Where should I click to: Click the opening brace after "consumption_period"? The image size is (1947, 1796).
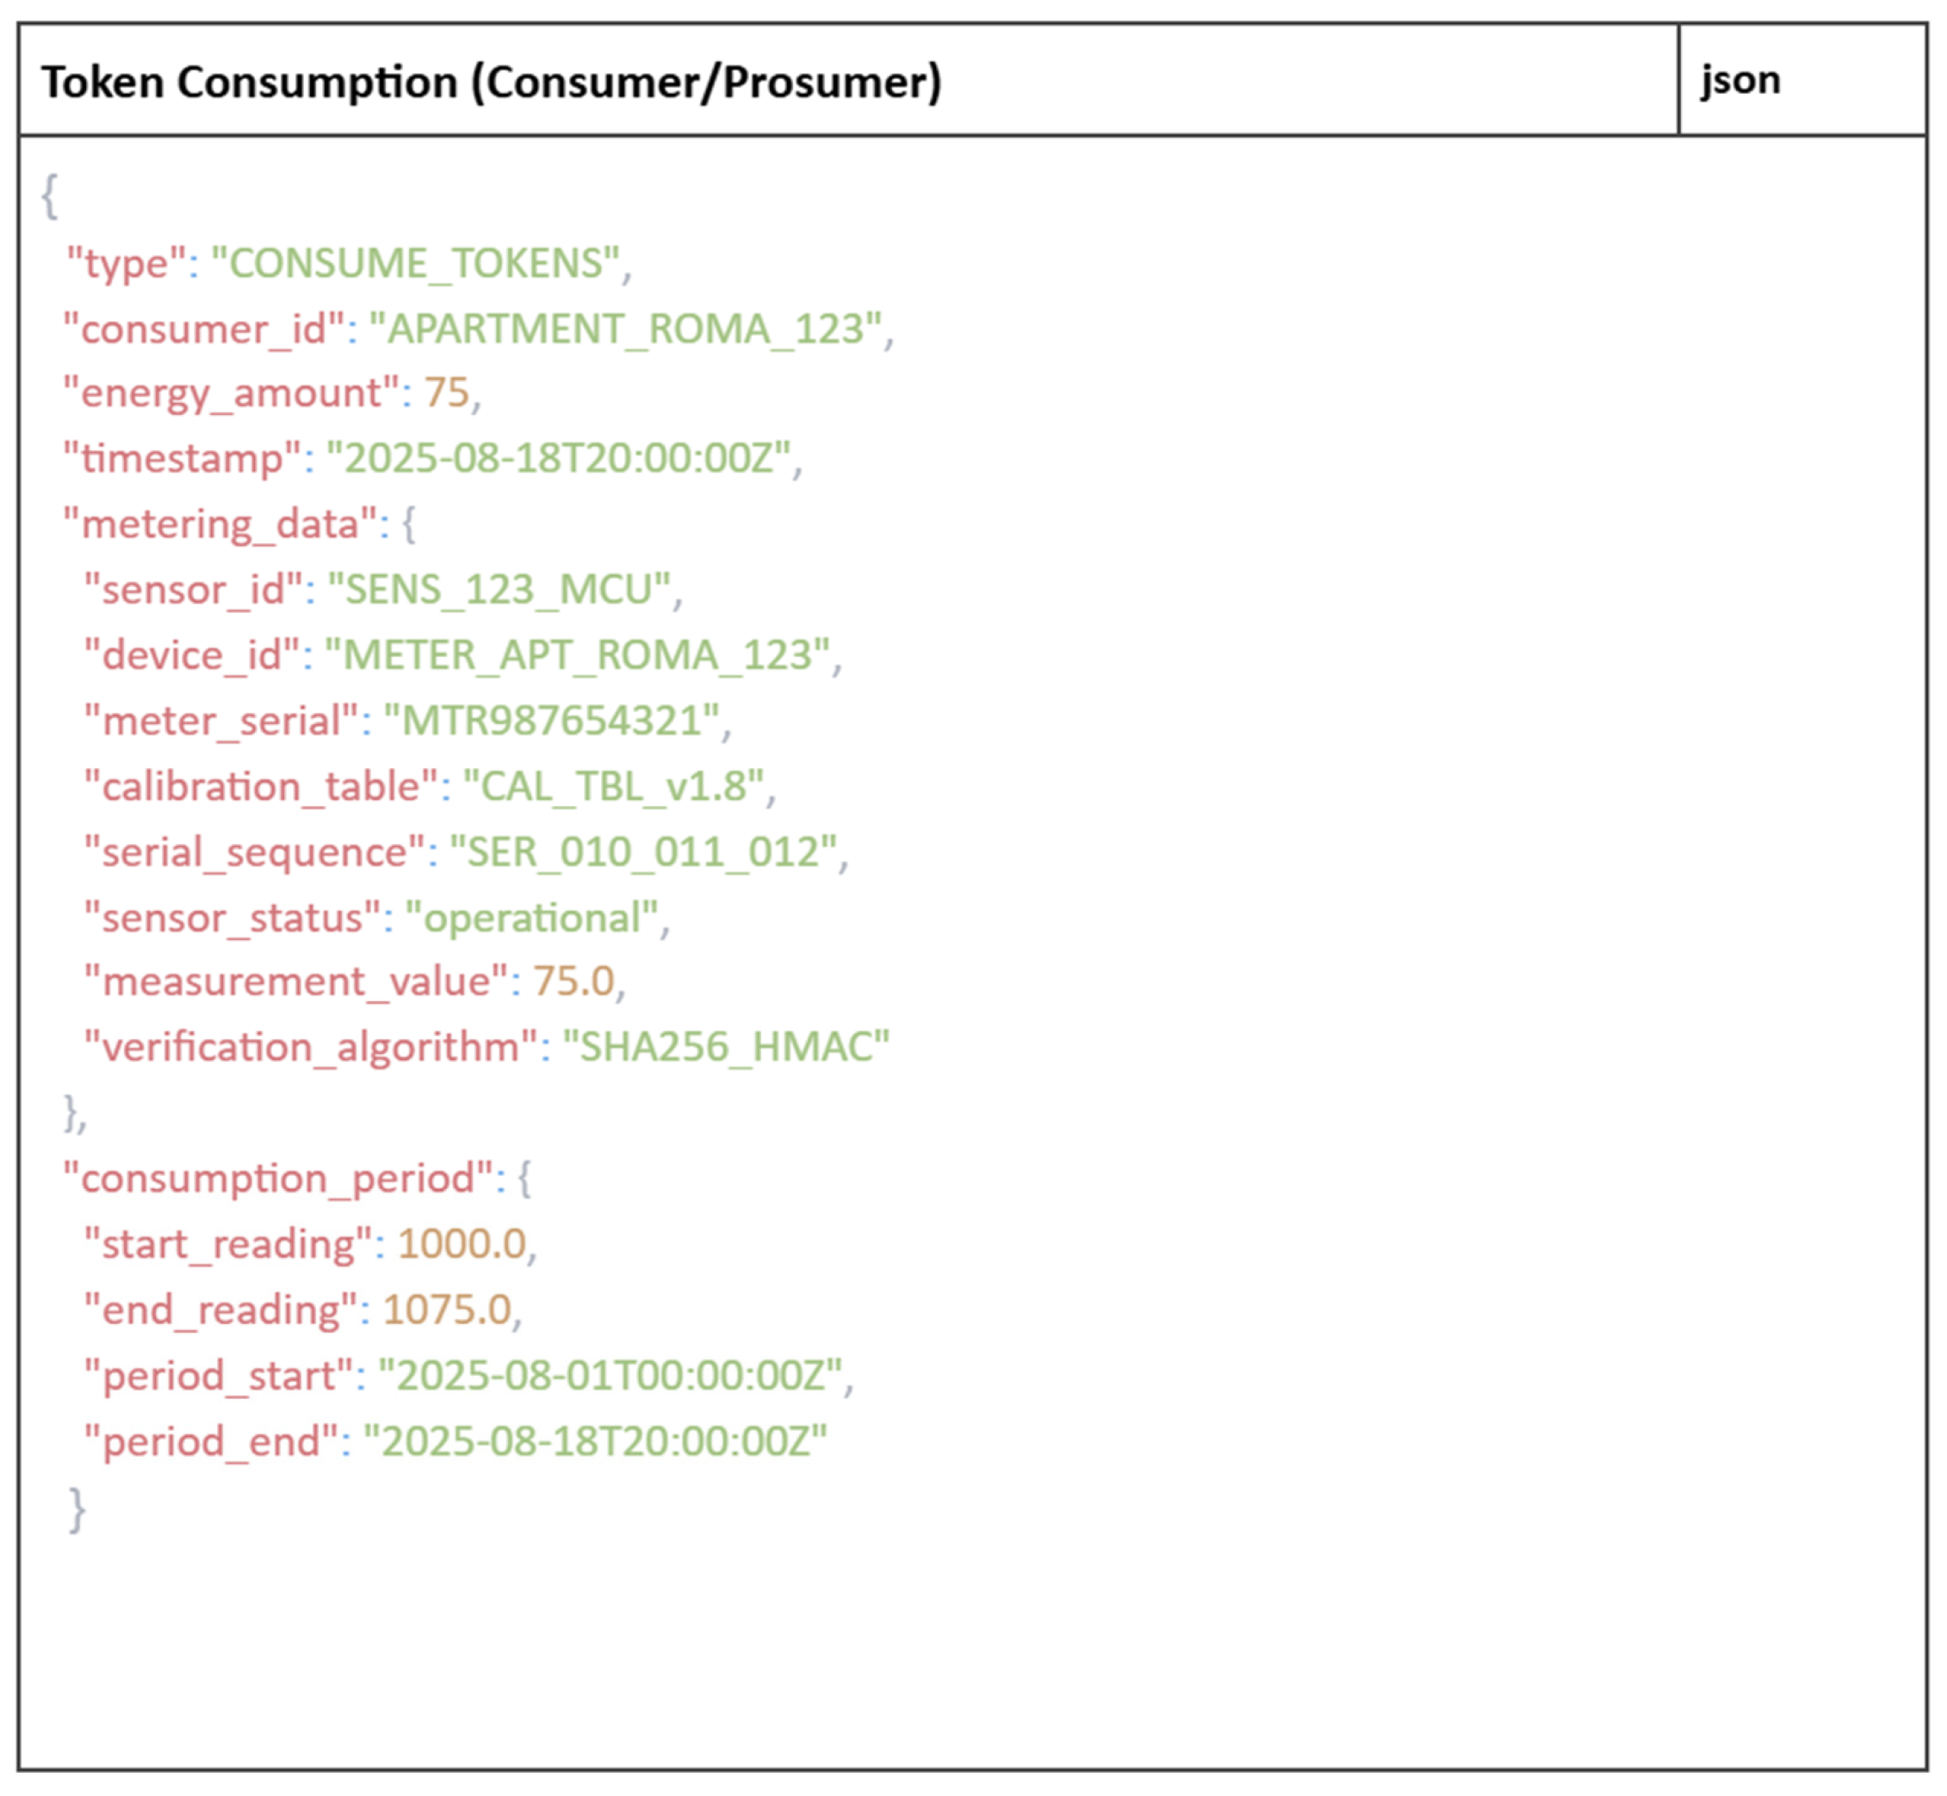tap(525, 1179)
